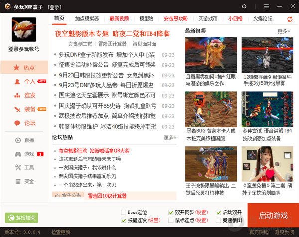The width and height of the screenshot is (299, 237).
Task: Click 更多» beside 论坛热贴 heading
Action: coord(170,137)
